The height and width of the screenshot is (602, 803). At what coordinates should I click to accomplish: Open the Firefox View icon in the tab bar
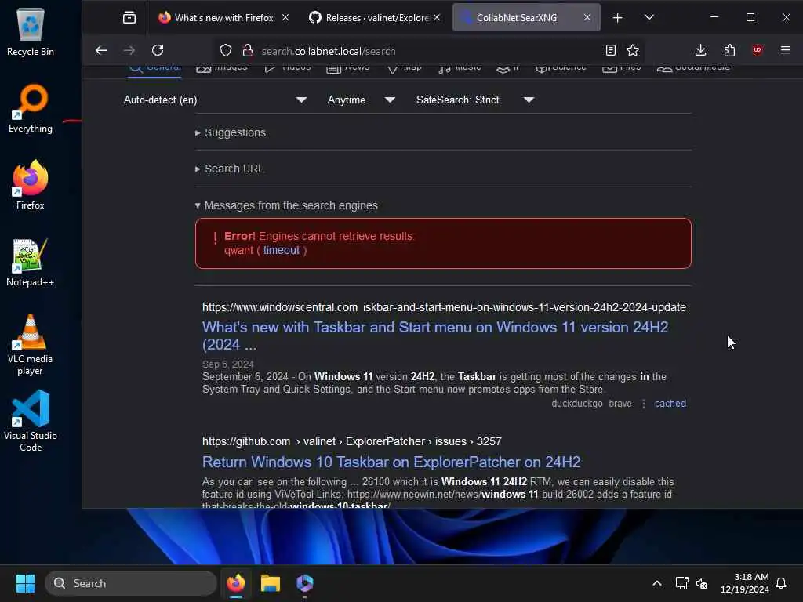point(129,18)
